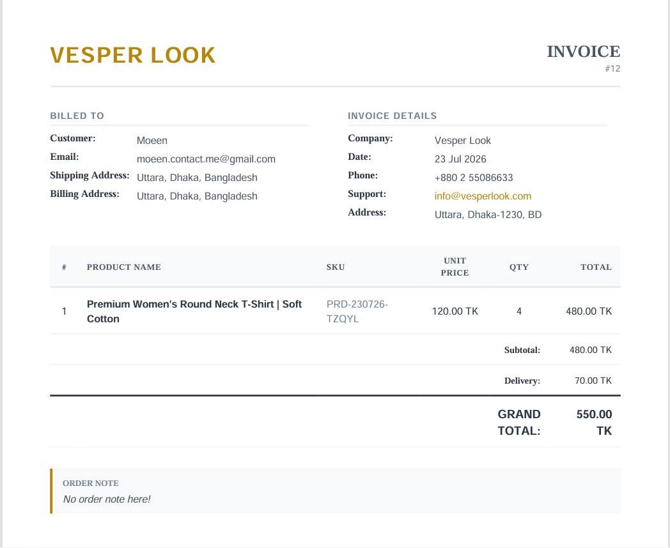Viewport: 670px width, 548px height.
Task: Click the BILLED TO section heading
Action: coord(77,116)
